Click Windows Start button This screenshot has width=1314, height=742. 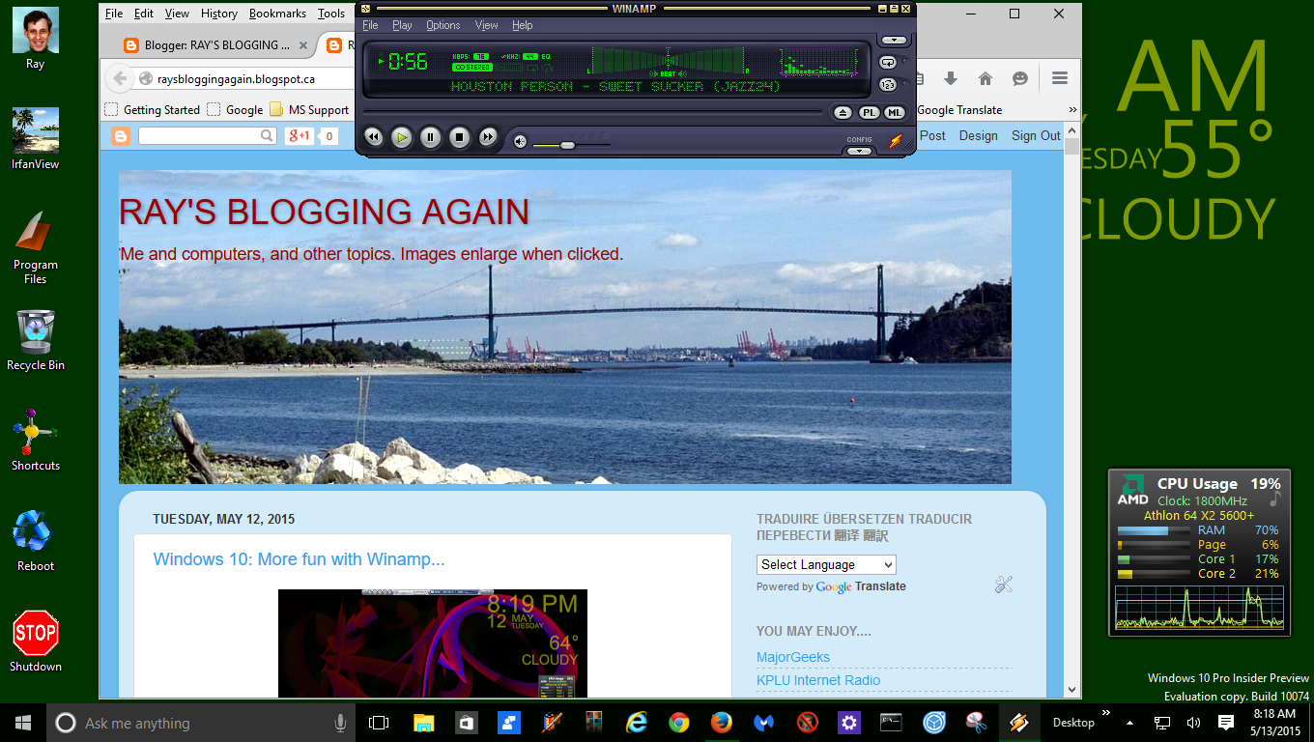23,723
